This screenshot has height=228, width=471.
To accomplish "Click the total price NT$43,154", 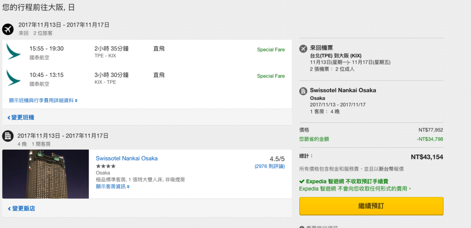I will click(427, 157).
